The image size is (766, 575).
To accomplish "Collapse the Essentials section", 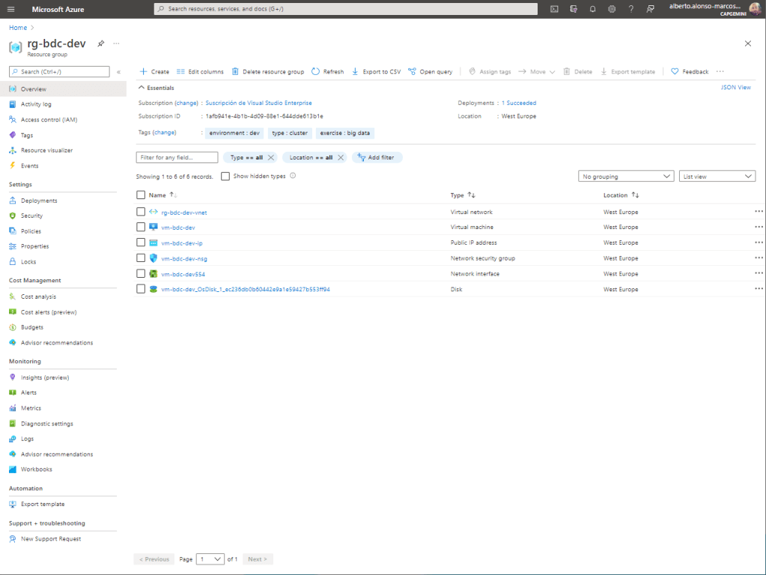I will tap(142, 88).
